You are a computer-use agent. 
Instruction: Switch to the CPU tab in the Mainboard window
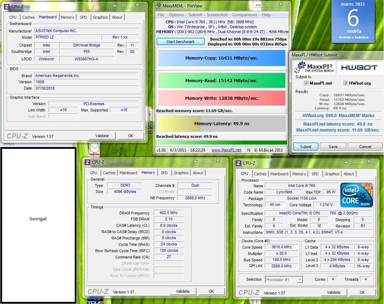tap(13, 17)
